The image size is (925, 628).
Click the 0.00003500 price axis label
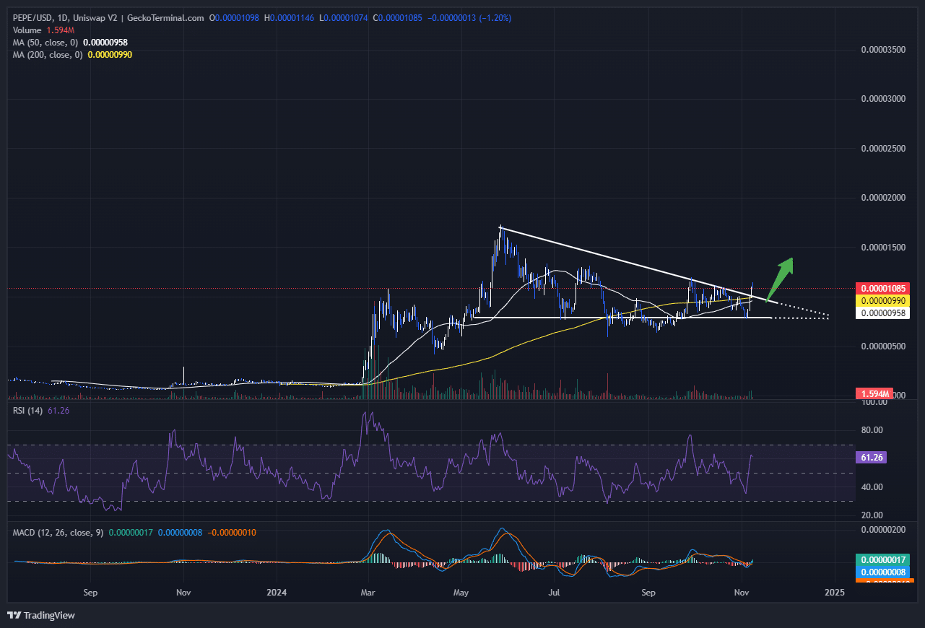point(884,50)
